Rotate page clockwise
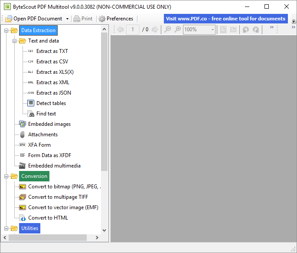This screenshot has height=253, width=297. click(256, 30)
